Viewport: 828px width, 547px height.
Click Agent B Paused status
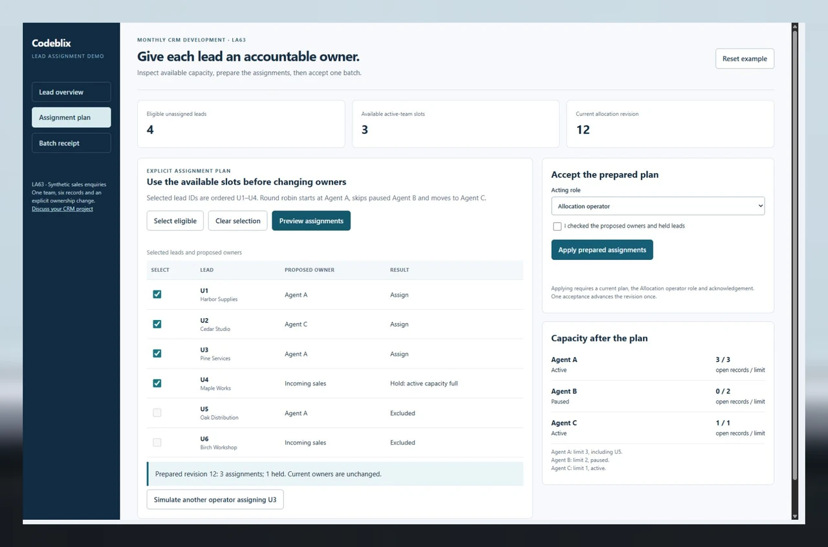tap(560, 402)
